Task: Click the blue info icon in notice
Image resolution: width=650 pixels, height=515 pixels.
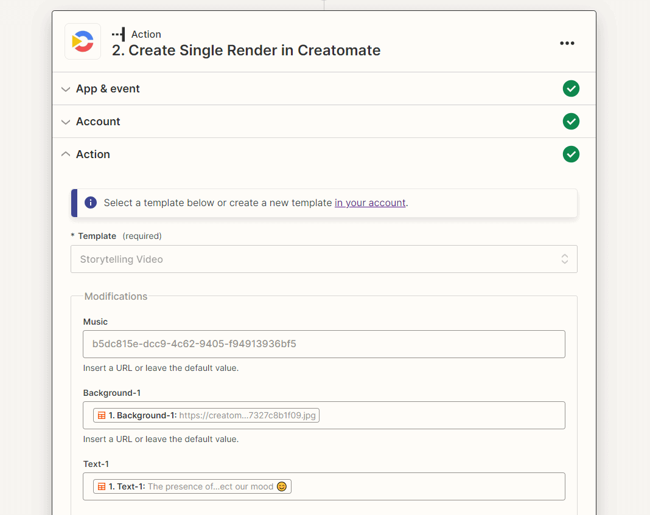Action: [x=91, y=202]
